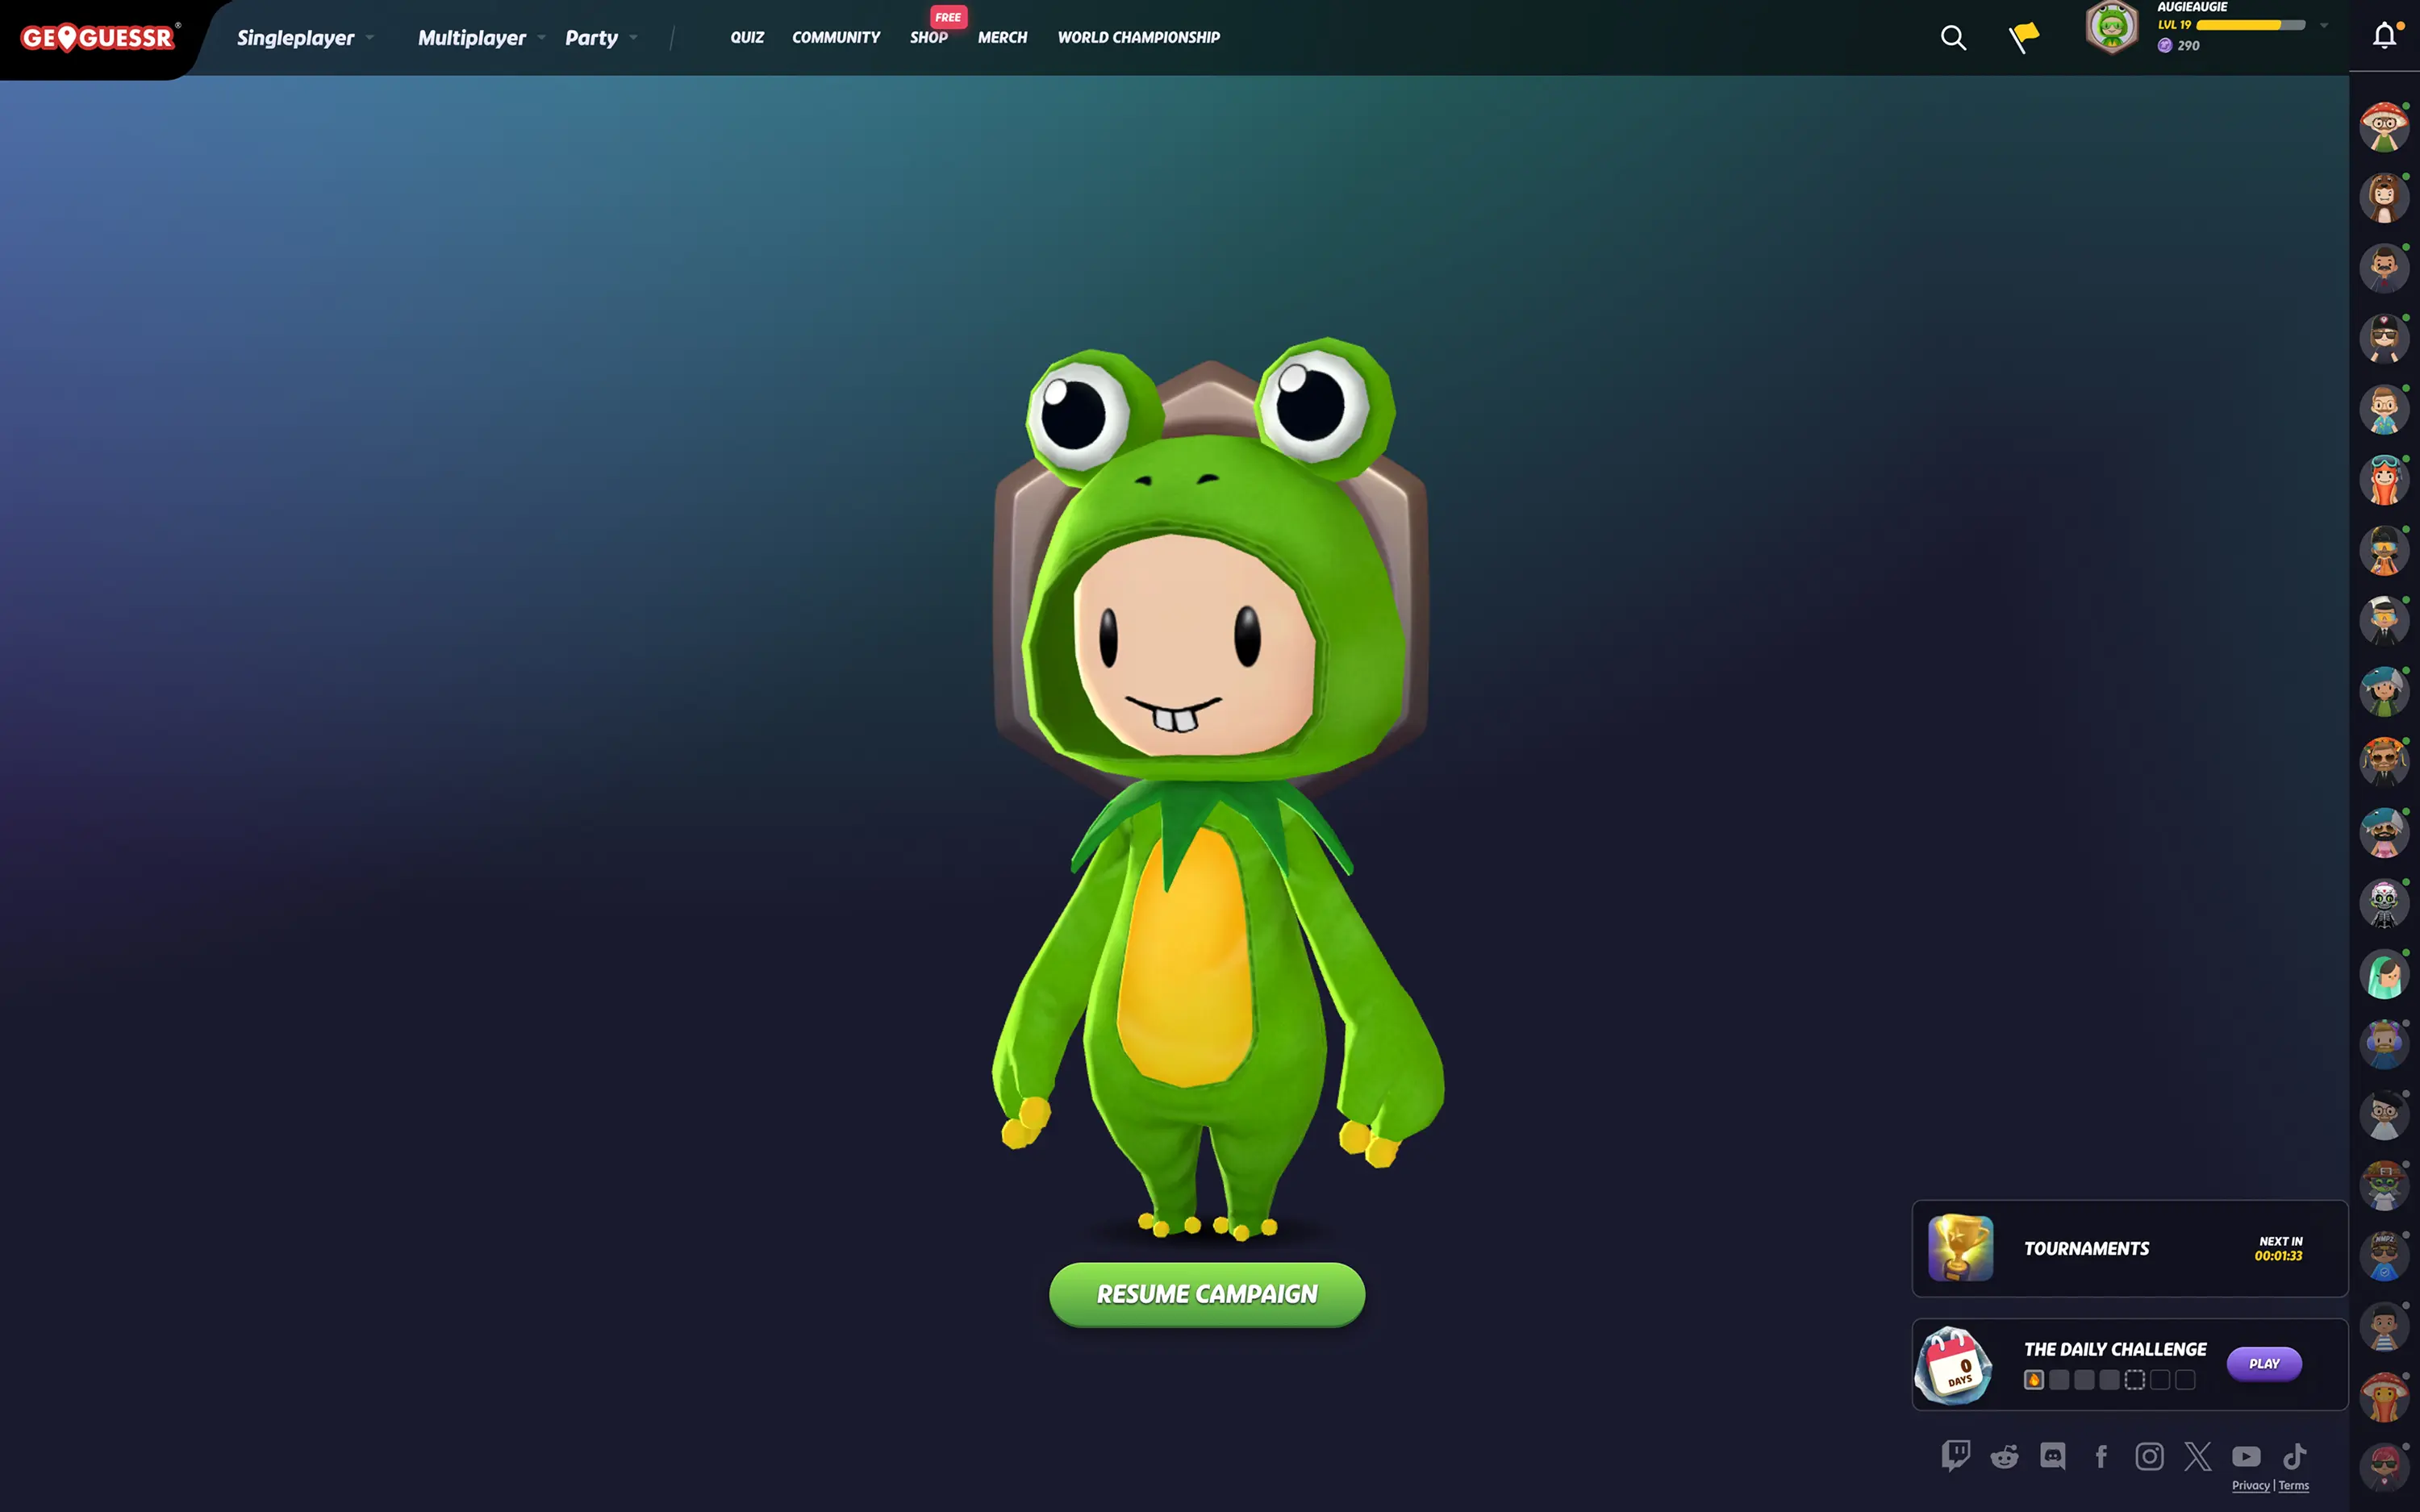Click PLAY on The Daily Challenge

2264,1364
